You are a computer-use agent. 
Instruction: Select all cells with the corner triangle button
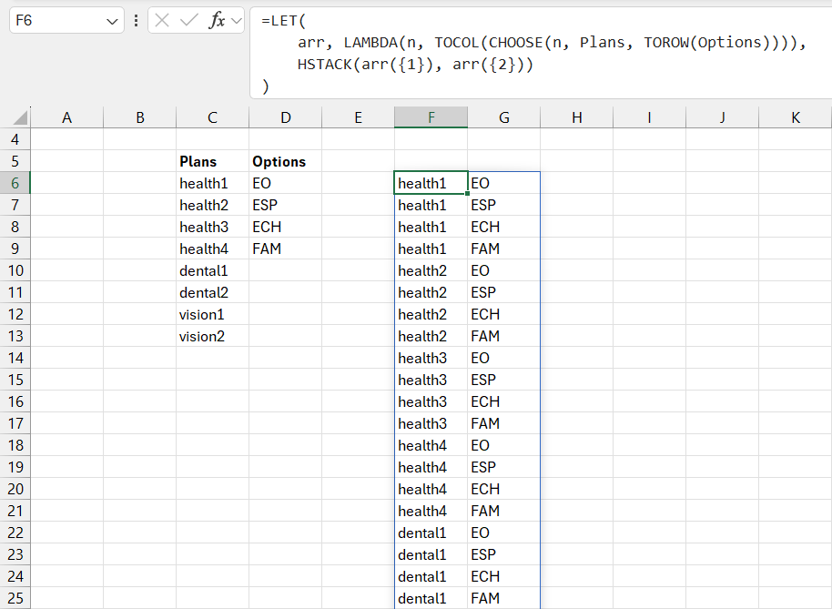[20, 117]
